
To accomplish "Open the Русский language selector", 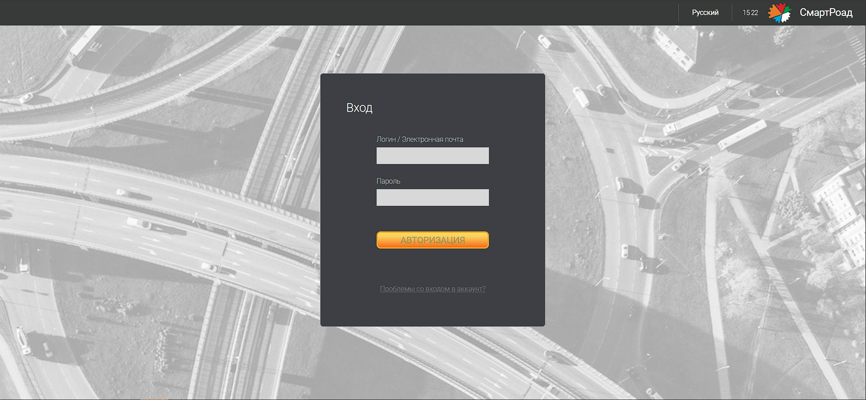I will point(705,13).
